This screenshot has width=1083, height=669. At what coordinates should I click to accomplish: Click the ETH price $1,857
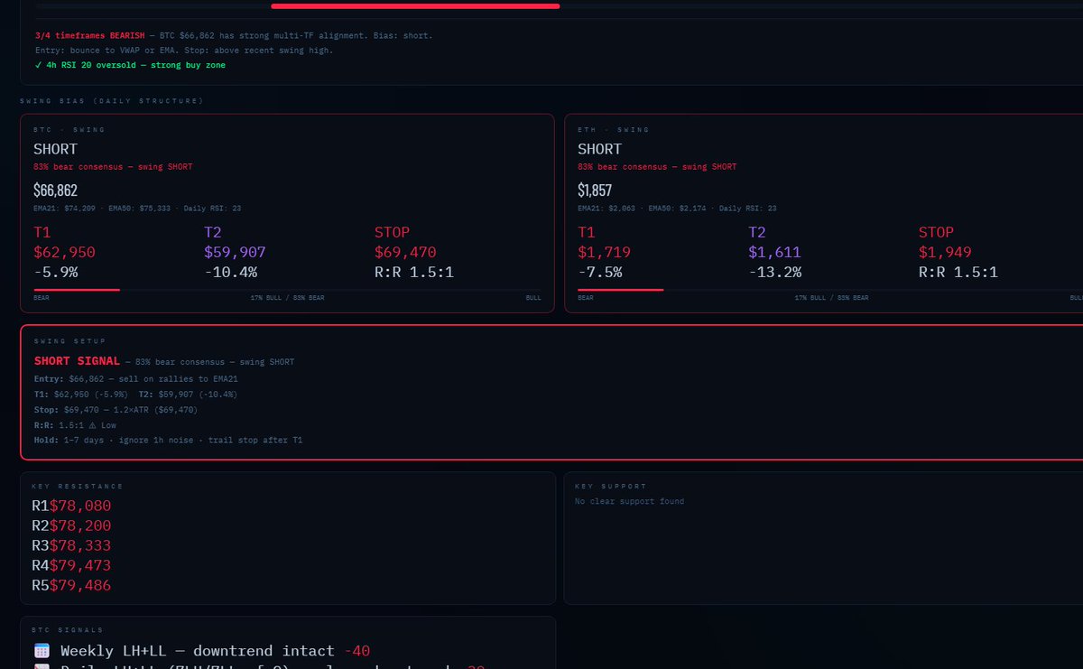595,190
